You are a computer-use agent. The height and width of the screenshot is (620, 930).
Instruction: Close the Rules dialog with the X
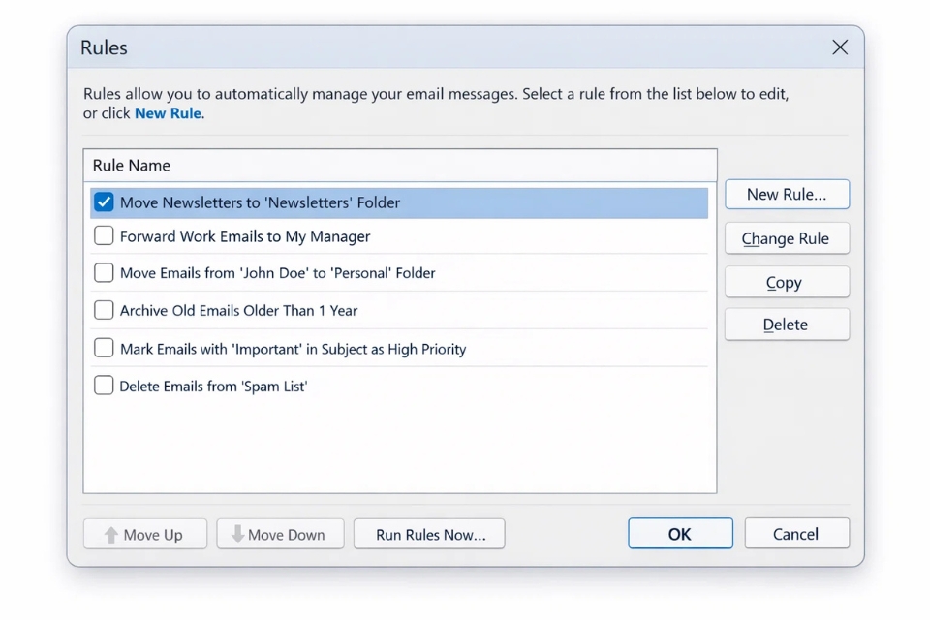coord(839,47)
